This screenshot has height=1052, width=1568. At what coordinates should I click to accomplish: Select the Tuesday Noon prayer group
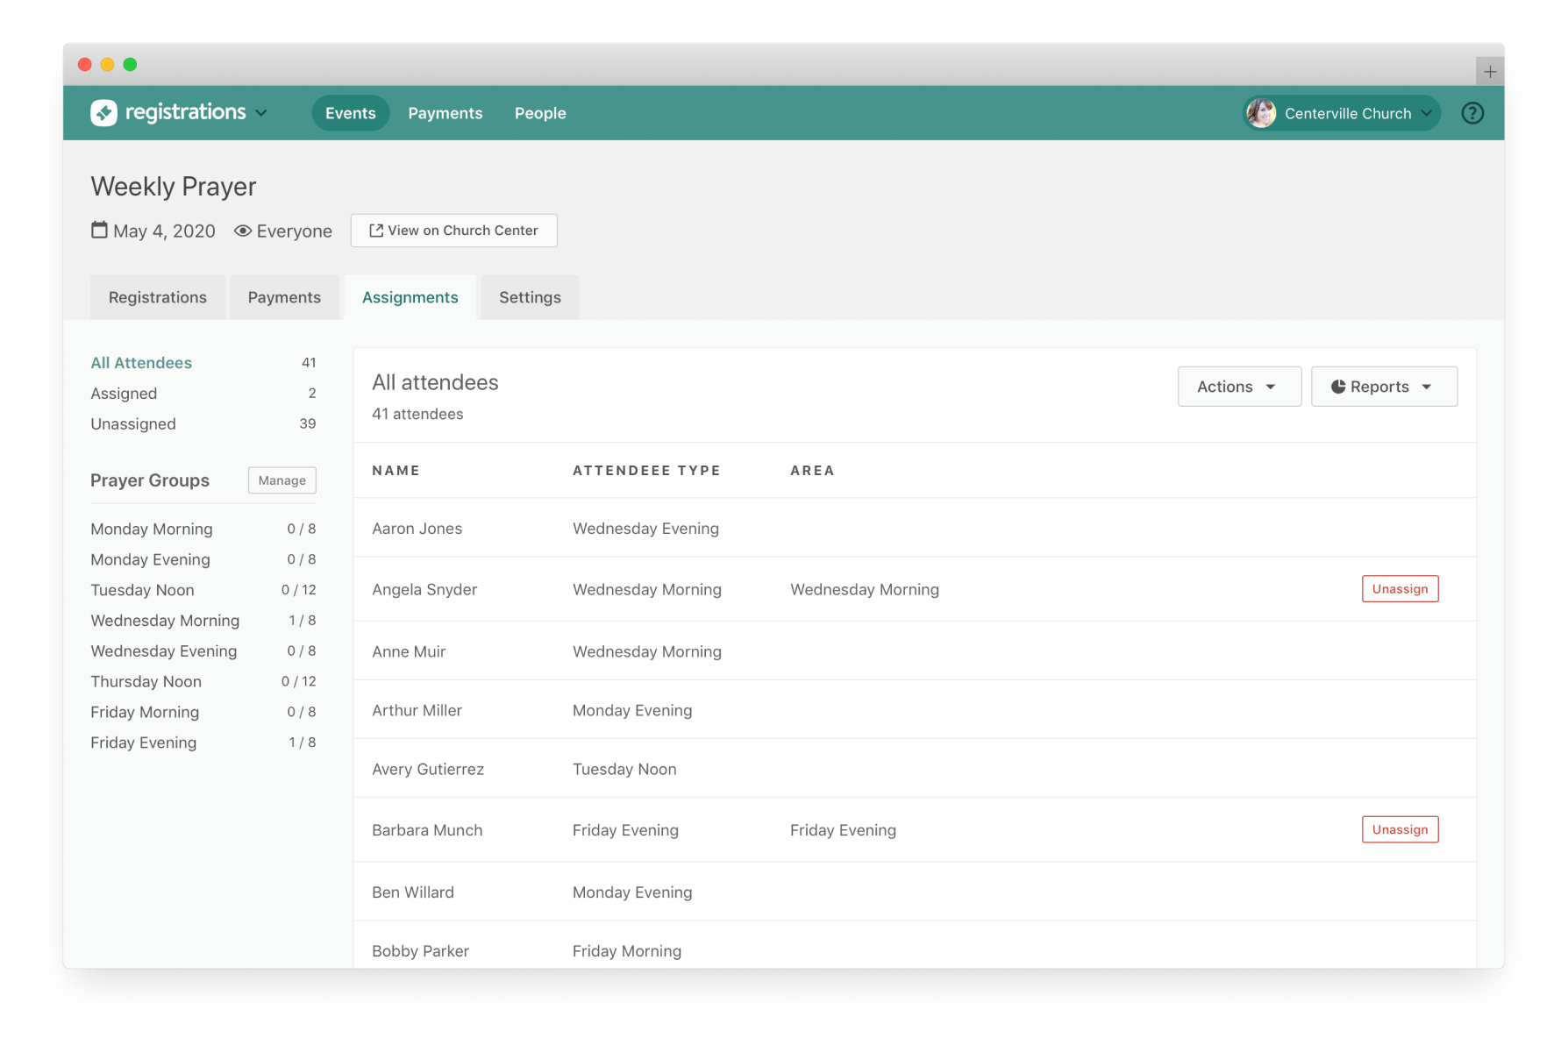click(142, 590)
